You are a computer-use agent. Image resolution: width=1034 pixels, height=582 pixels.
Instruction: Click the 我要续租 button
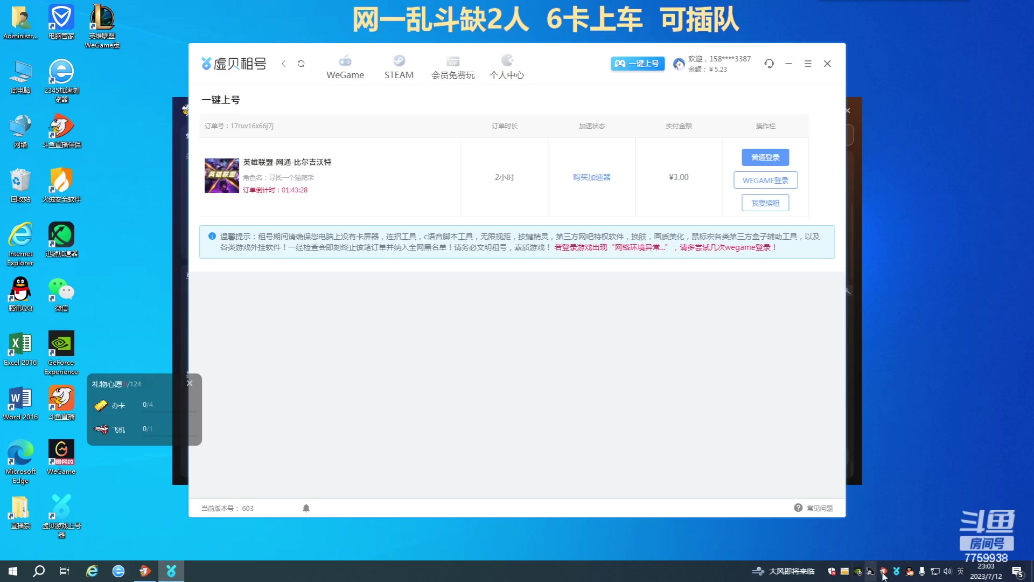(x=765, y=203)
